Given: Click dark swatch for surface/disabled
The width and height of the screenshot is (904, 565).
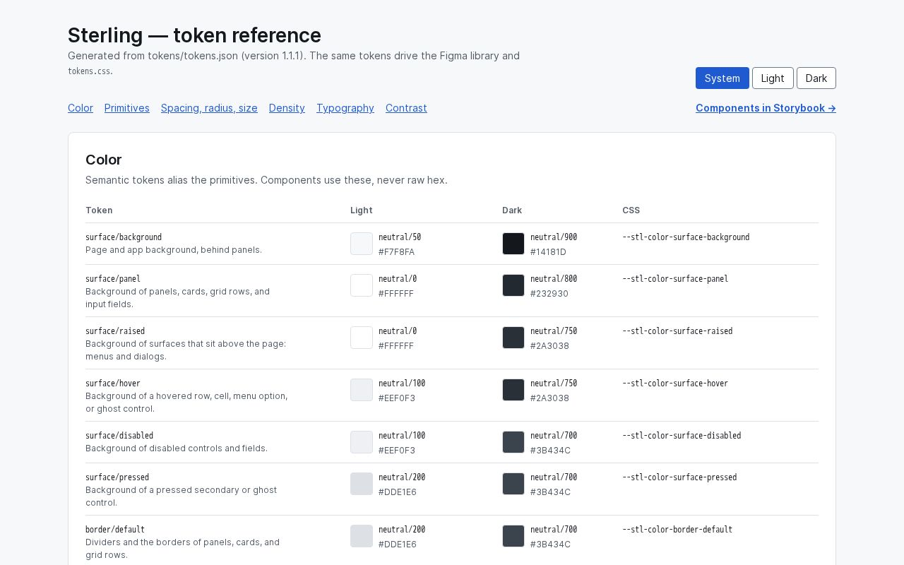Looking at the screenshot, I should pyautogui.click(x=513, y=442).
